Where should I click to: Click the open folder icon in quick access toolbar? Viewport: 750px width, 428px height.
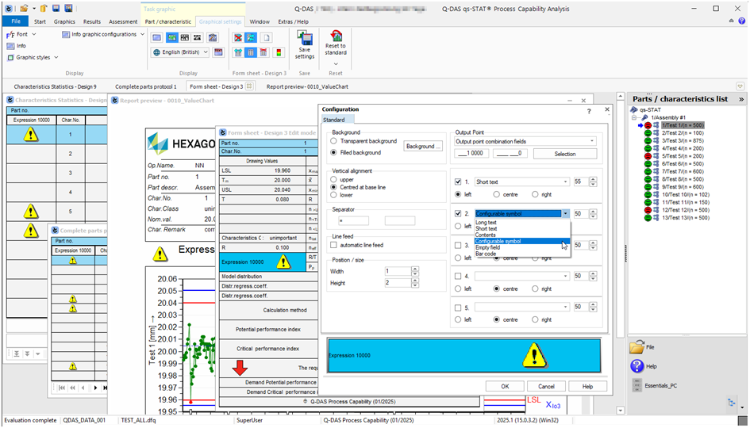pos(24,9)
